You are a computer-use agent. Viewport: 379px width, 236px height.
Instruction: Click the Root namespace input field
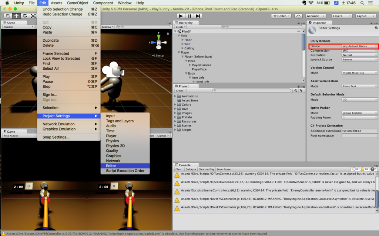[359, 136]
